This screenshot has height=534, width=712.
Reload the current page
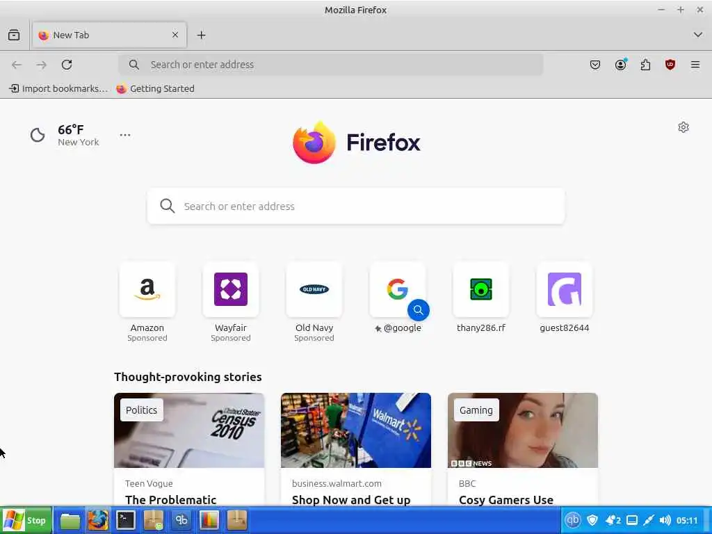coord(67,65)
